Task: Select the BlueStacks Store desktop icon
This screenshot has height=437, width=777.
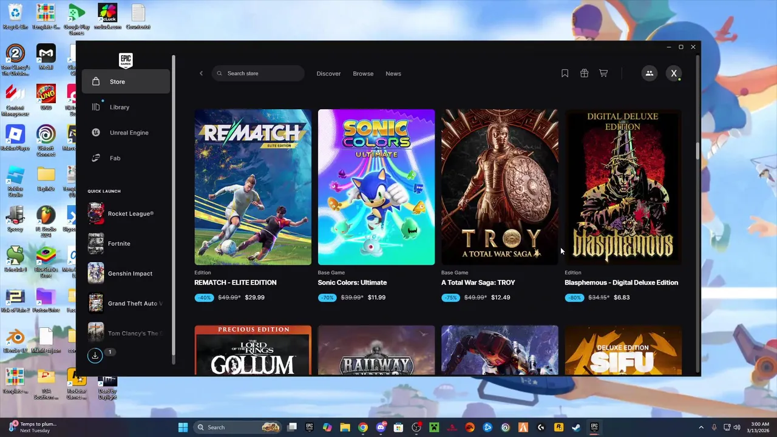Action: click(x=46, y=262)
